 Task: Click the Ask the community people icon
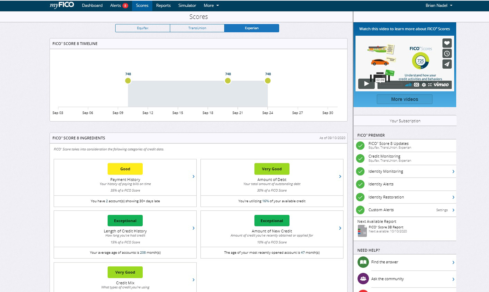[363, 279]
